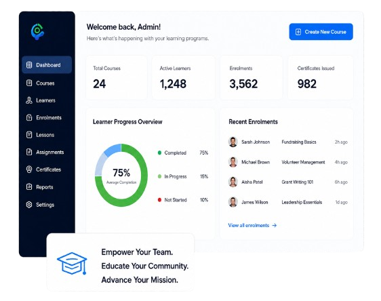Screen dimensions: 381x301
Task: Click the Create New Course button
Action: 321,32
